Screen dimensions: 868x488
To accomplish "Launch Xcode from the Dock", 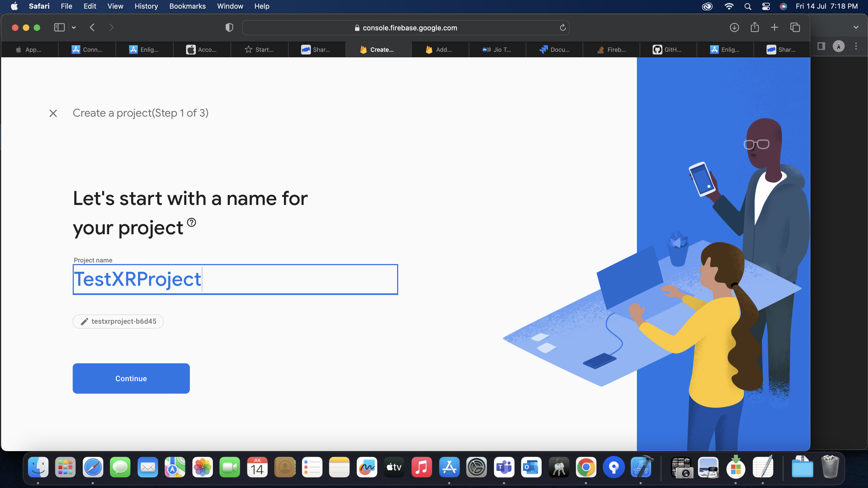I will click(642, 467).
